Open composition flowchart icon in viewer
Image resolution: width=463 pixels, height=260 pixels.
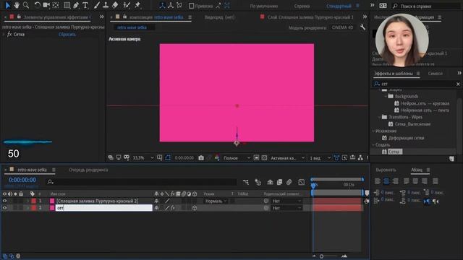[360, 158]
